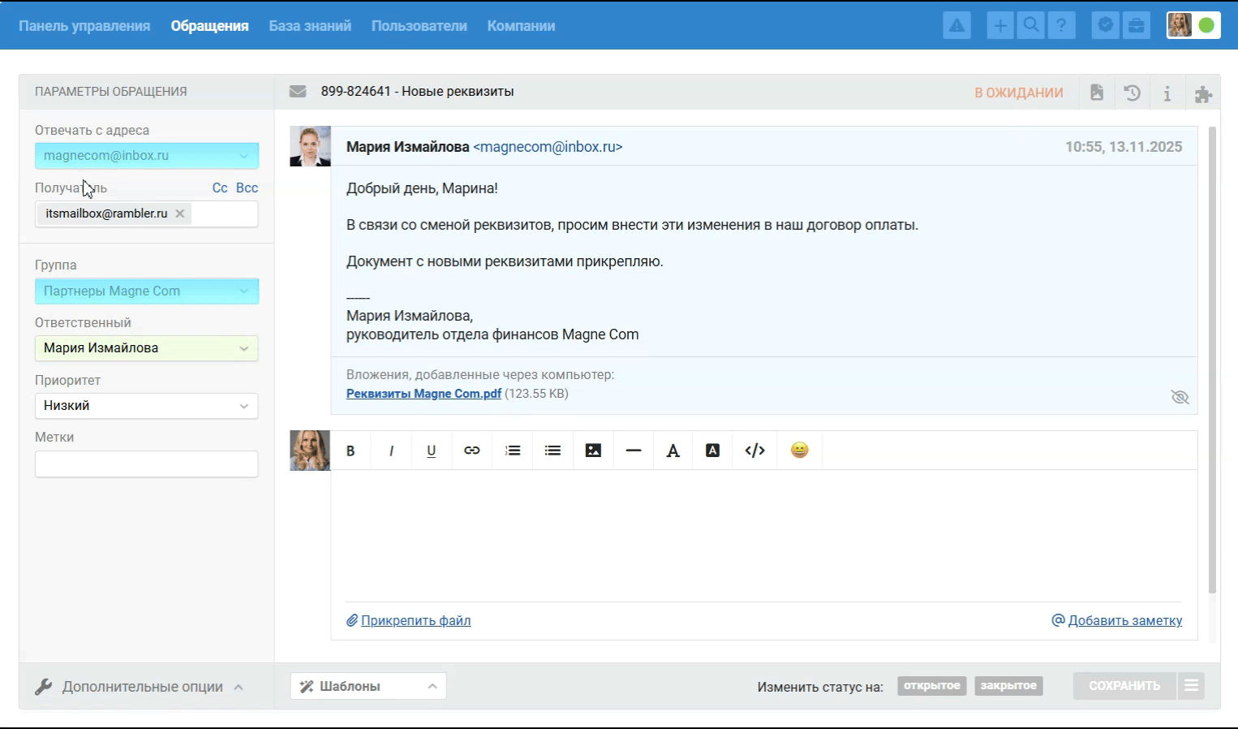Open the База знаний menu item

tap(310, 26)
